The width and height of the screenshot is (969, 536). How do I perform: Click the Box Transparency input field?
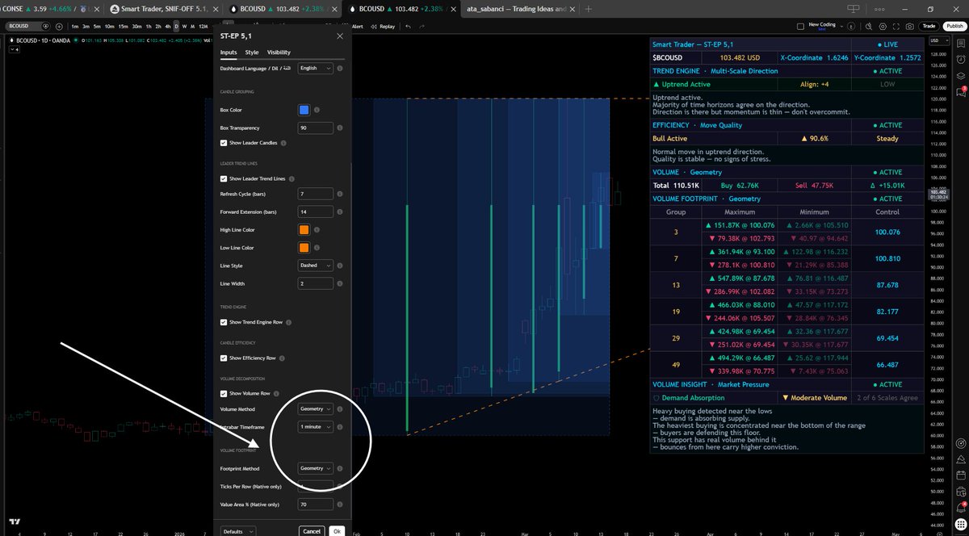(x=316, y=128)
